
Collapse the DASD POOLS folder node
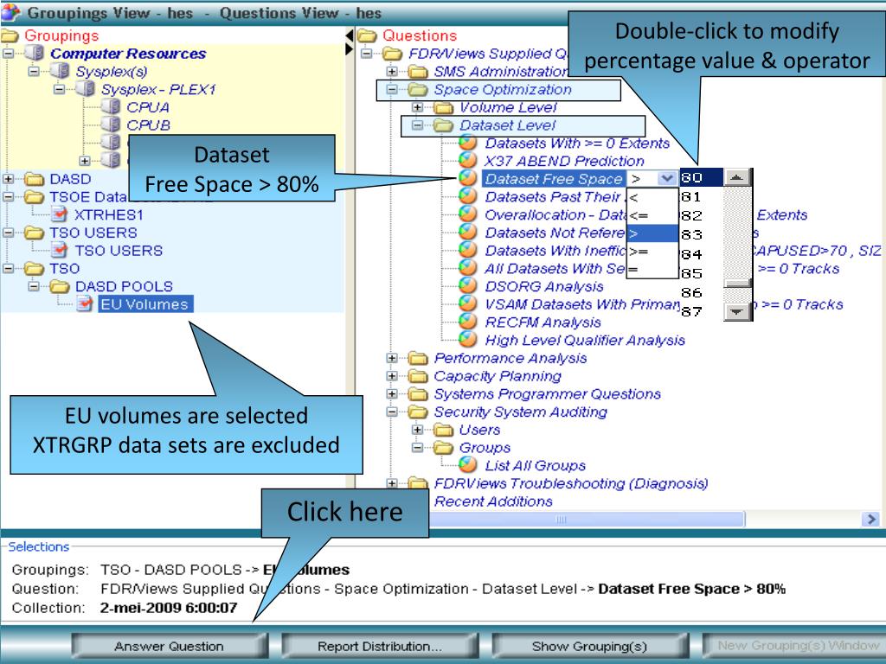(x=34, y=286)
